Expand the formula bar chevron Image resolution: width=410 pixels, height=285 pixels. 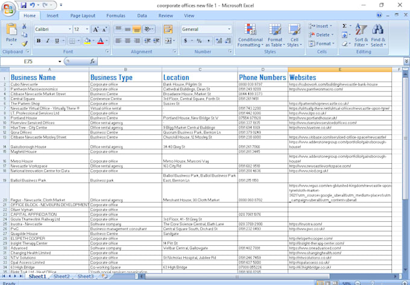[x=406, y=61]
